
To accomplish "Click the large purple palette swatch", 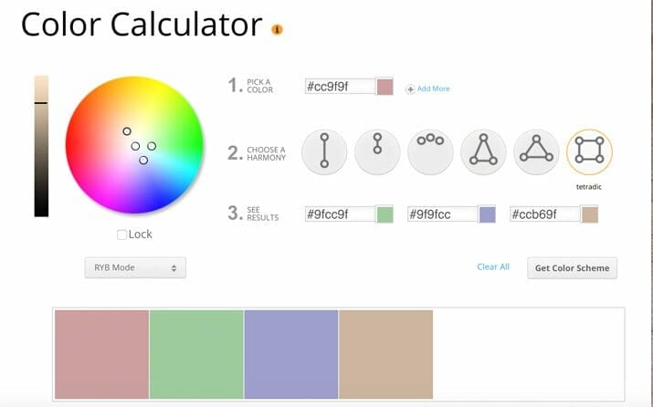I will click(x=291, y=354).
